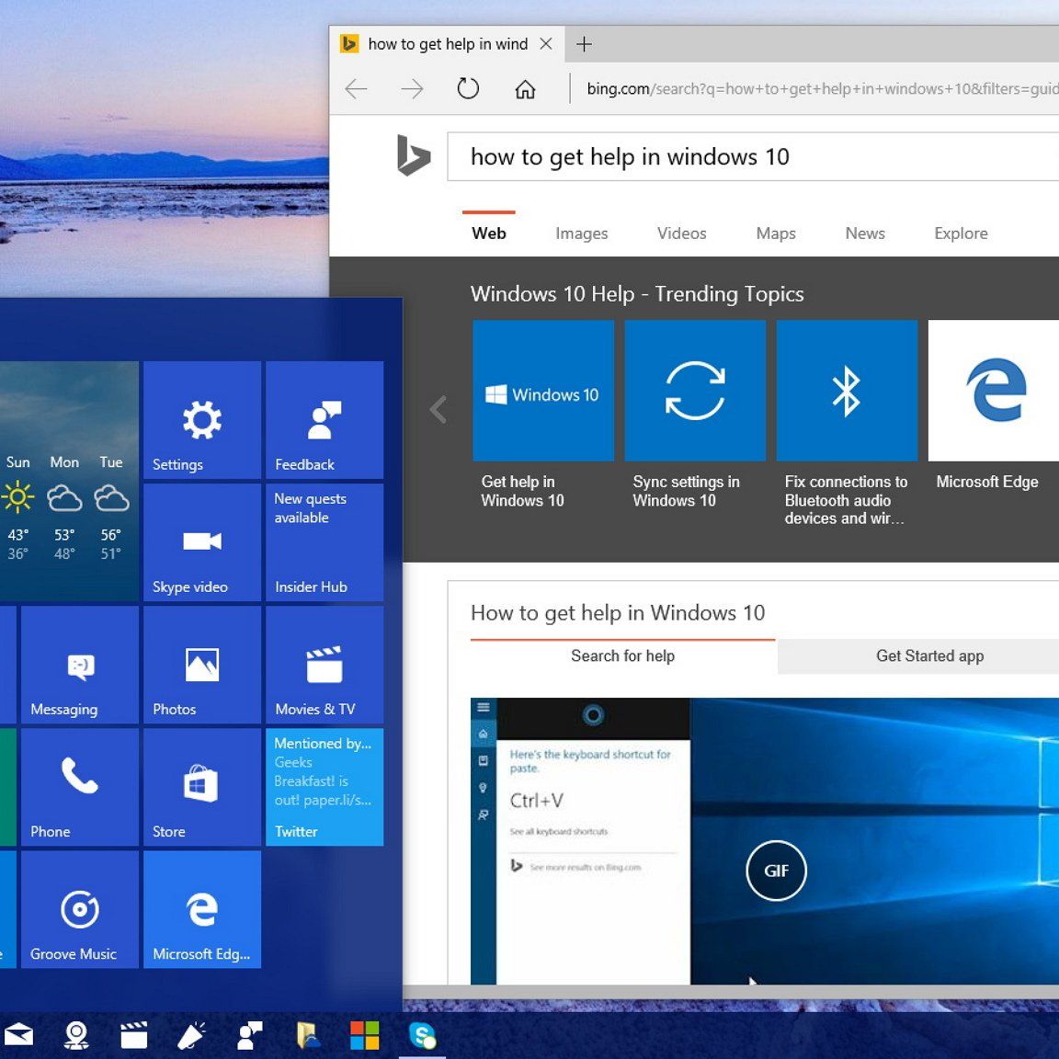Click 'How to get help in Windows 10' heading

tap(618, 612)
